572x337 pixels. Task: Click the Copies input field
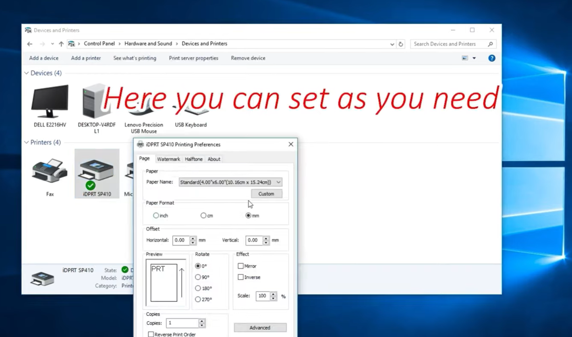click(182, 323)
